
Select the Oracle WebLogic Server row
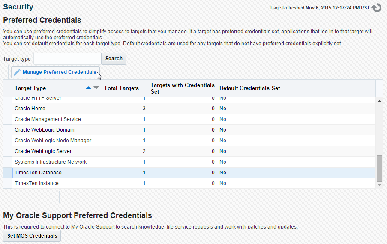pos(43,151)
